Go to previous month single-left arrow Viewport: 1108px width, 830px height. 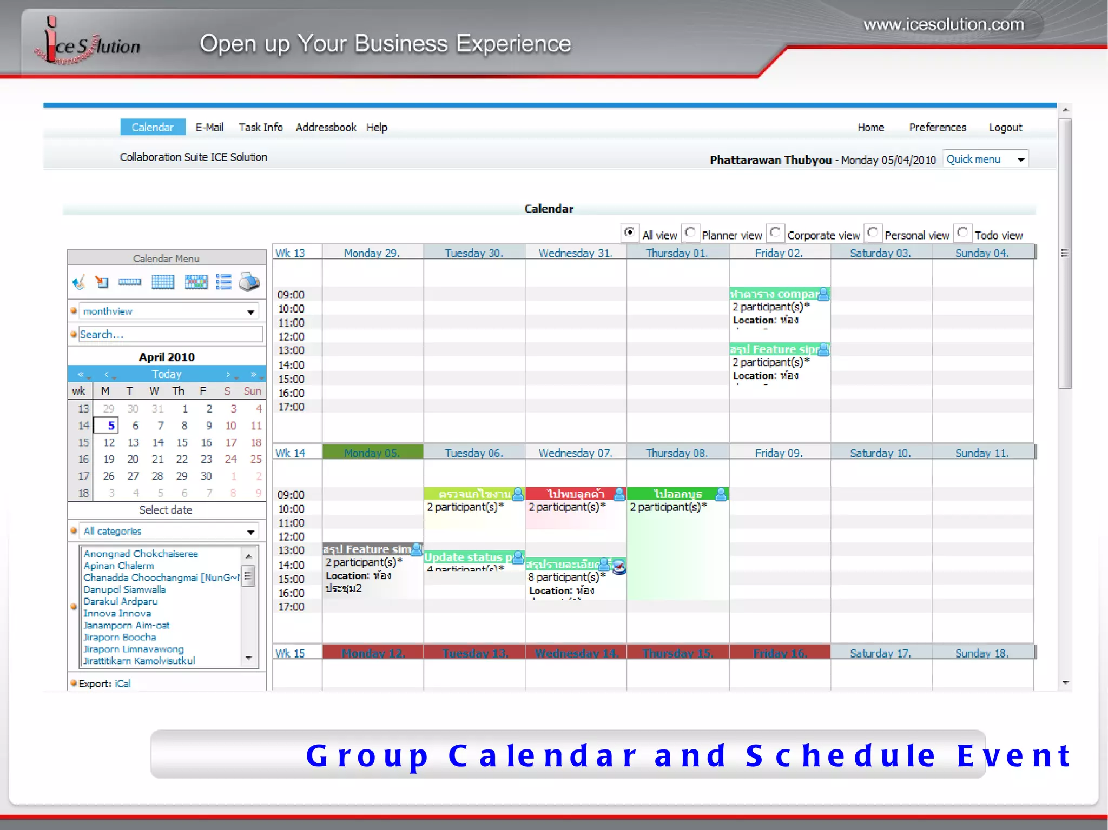[x=107, y=374]
